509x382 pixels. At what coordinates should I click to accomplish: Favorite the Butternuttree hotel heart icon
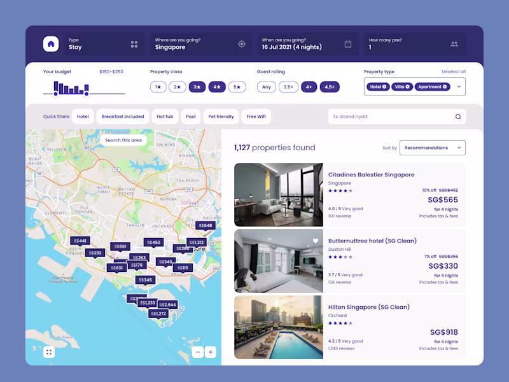[316, 241]
